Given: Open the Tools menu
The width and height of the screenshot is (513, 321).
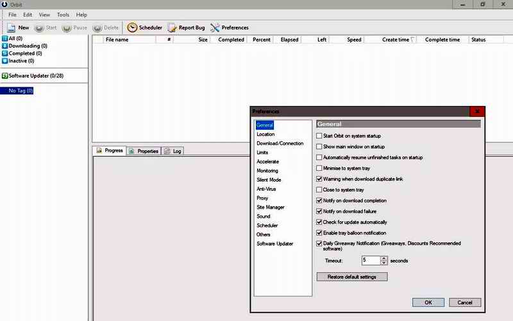Looking at the screenshot, I should (63, 15).
